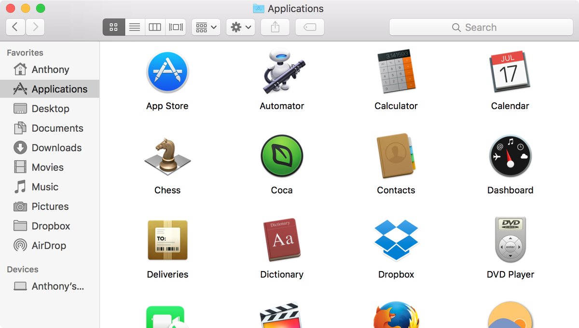
Task: Click the Edit Tags toolbar button
Action: [x=310, y=27]
